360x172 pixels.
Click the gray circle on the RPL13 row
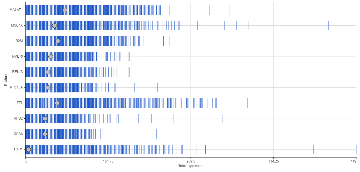pos(48,72)
